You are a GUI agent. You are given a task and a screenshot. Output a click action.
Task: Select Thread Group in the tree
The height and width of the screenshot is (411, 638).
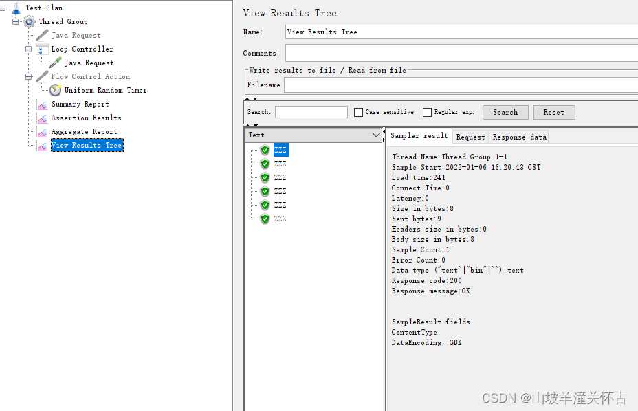tap(63, 21)
